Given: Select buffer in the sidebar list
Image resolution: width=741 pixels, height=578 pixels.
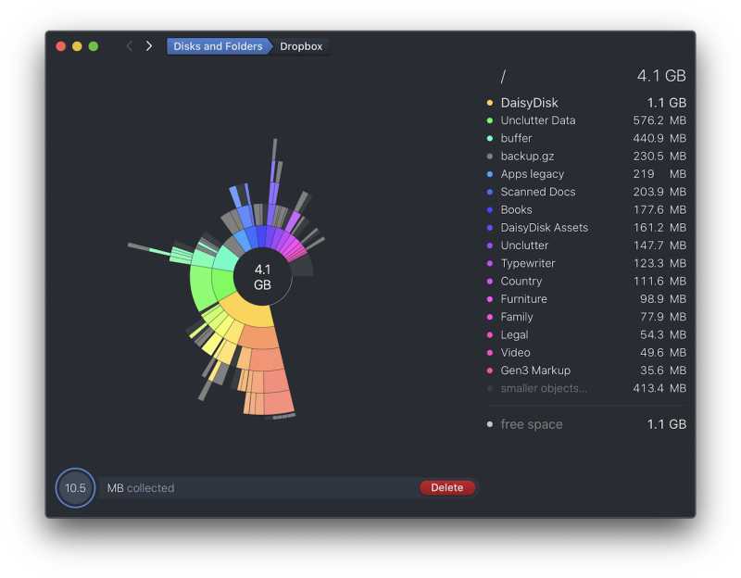Looking at the screenshot, I should tap(516, 138).
